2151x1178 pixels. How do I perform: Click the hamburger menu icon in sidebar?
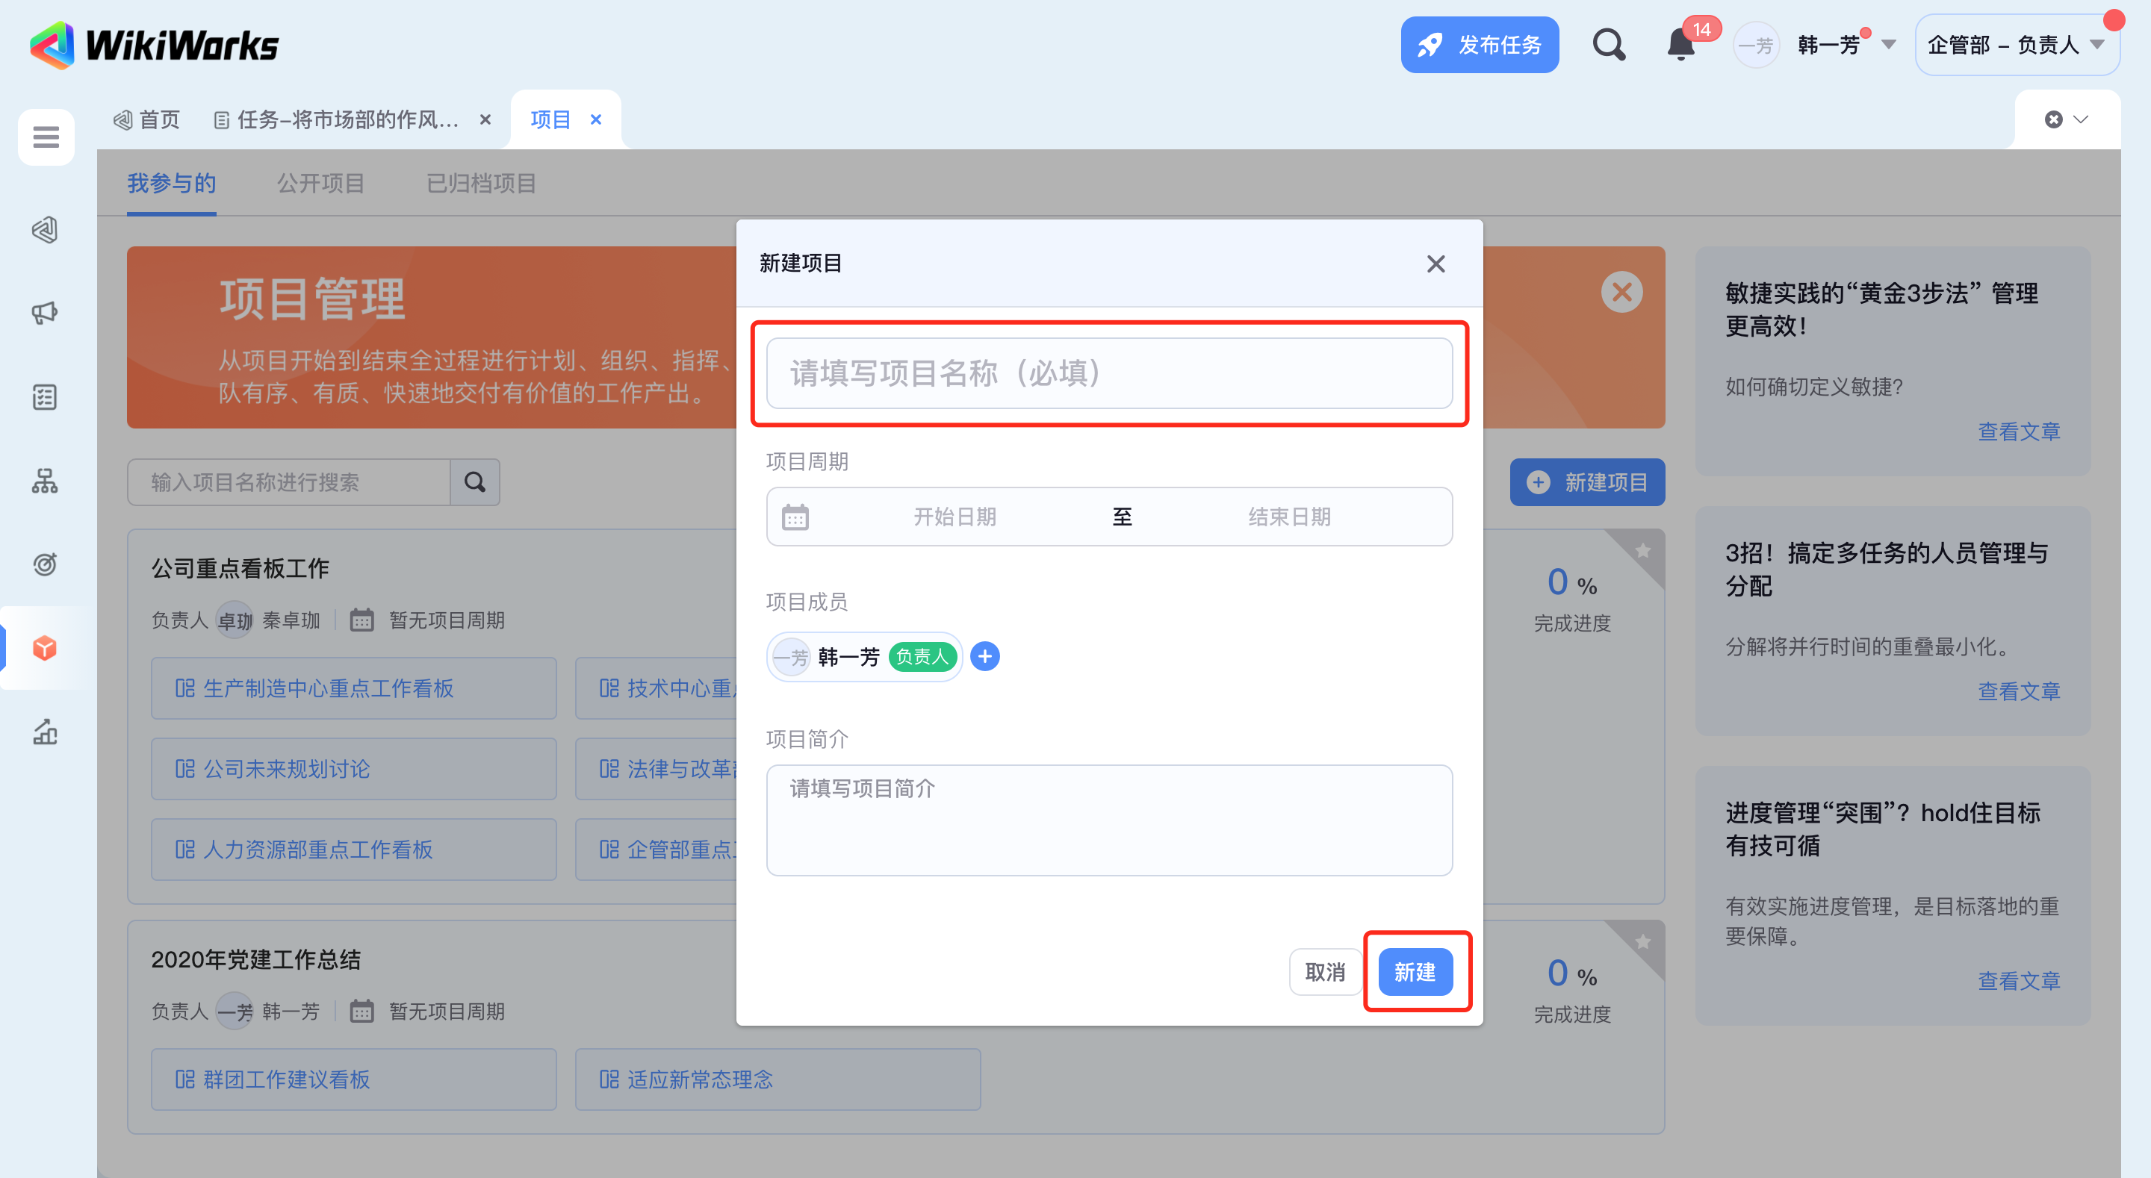click(46, 137)
